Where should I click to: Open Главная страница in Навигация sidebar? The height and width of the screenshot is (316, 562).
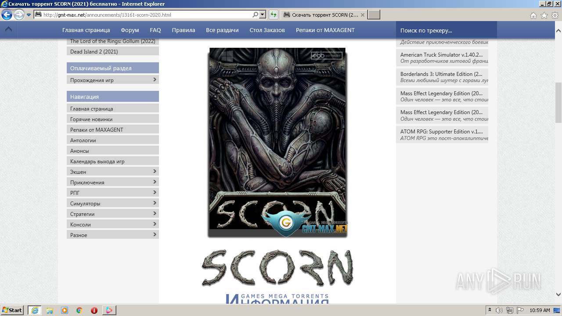[113, 108]
